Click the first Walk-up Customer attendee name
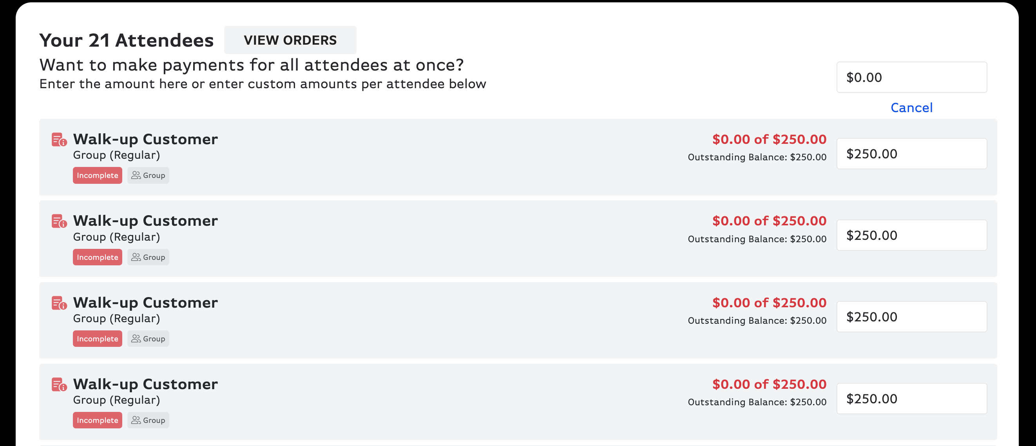The height and width of the screenshot is (446, 1036). pos(145,139)
